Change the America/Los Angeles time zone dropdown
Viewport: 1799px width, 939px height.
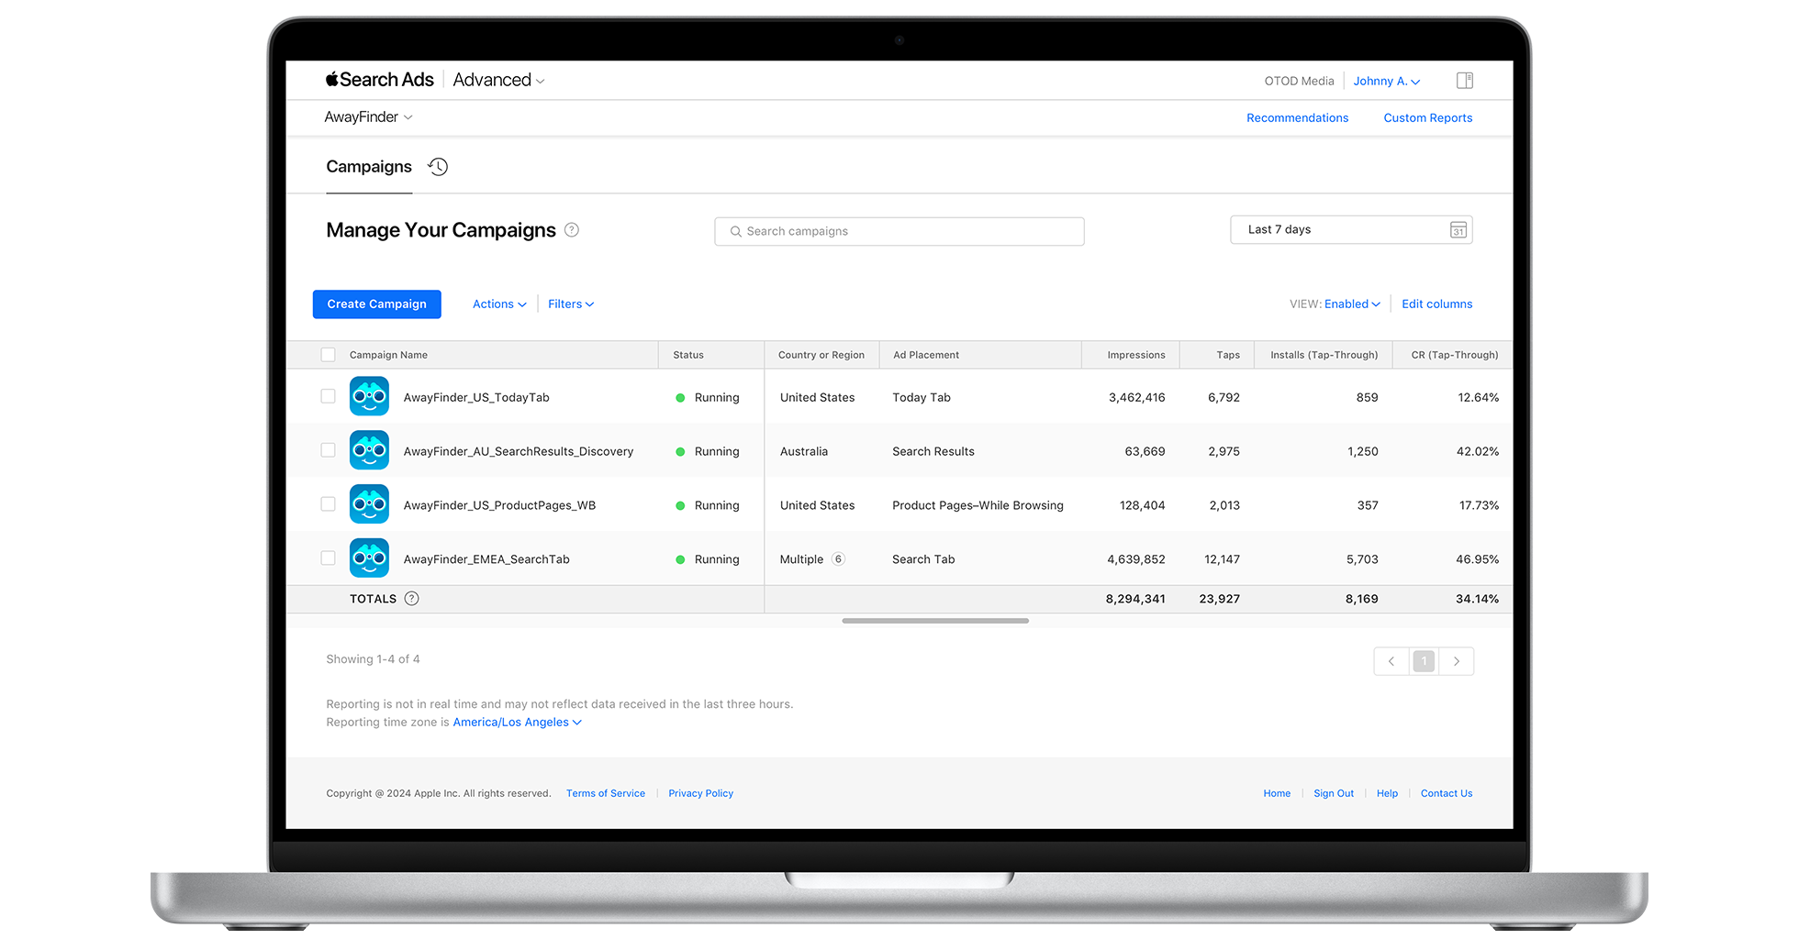(x=517, y=723)
